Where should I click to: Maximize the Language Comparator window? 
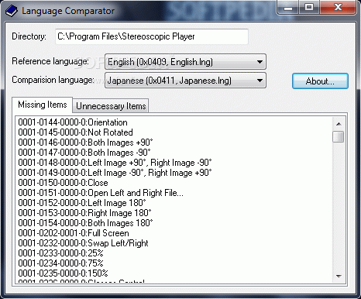tap(309, 7)
